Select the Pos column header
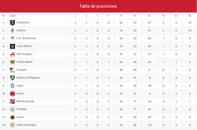 [4, 16]
